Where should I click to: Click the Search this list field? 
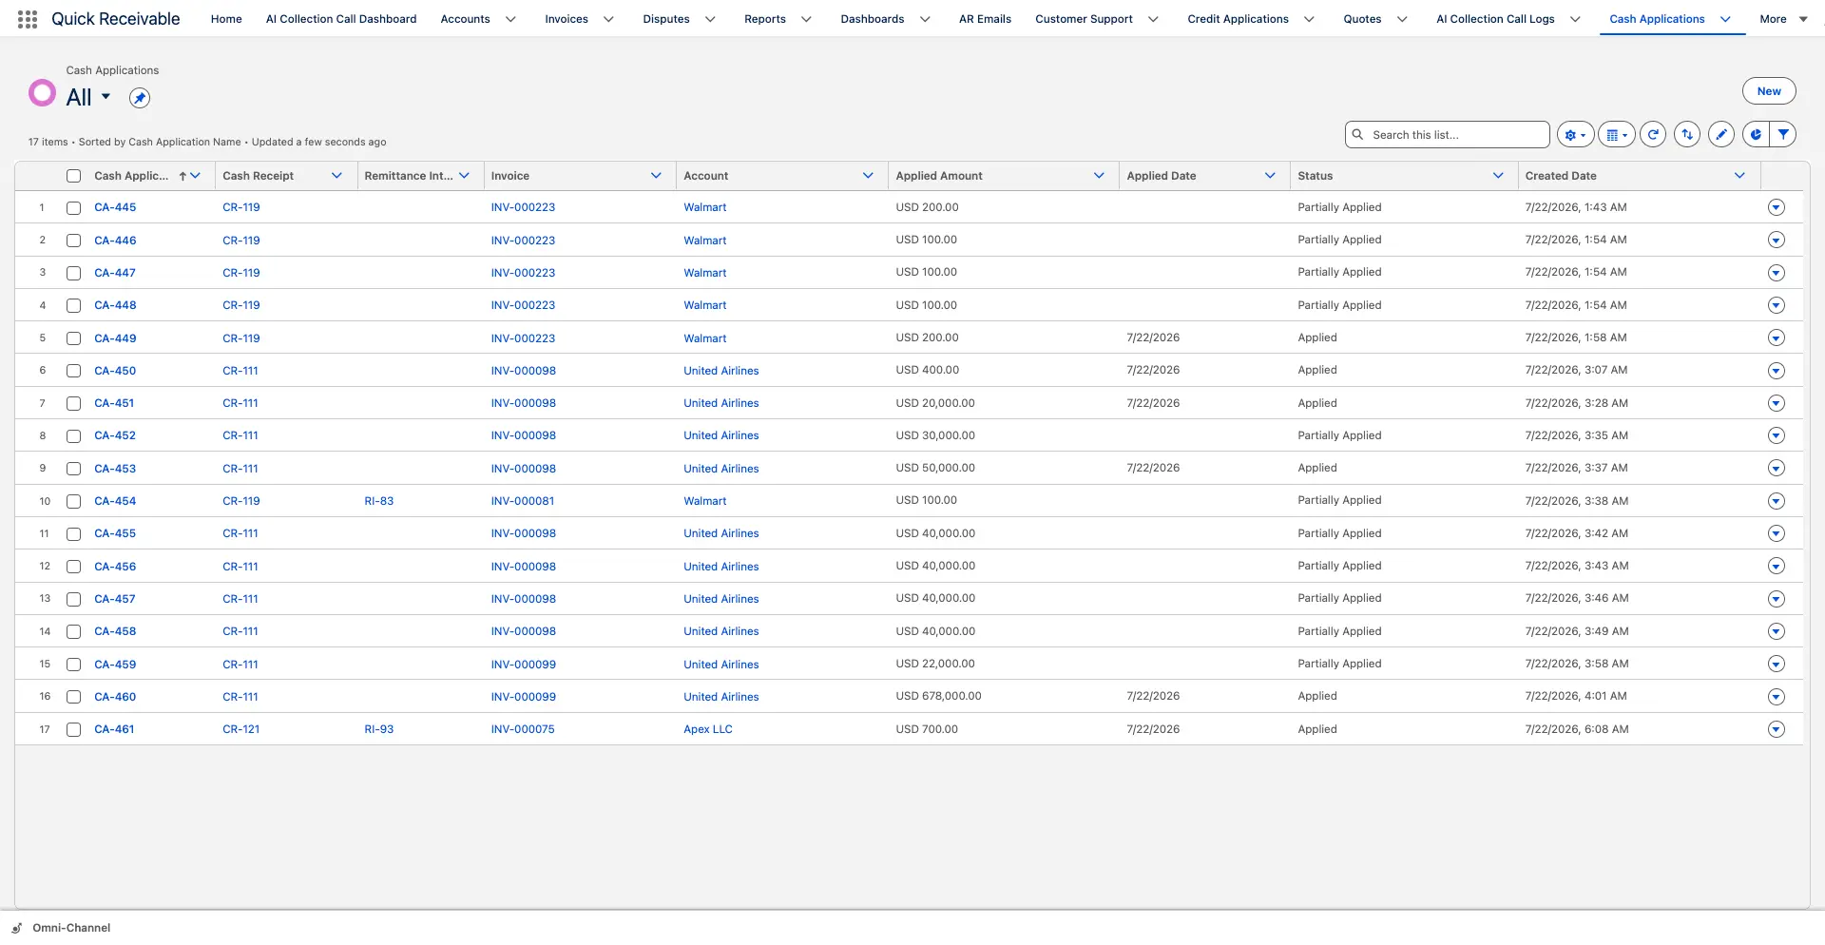pyautogui.click(x=1448, y=135)
